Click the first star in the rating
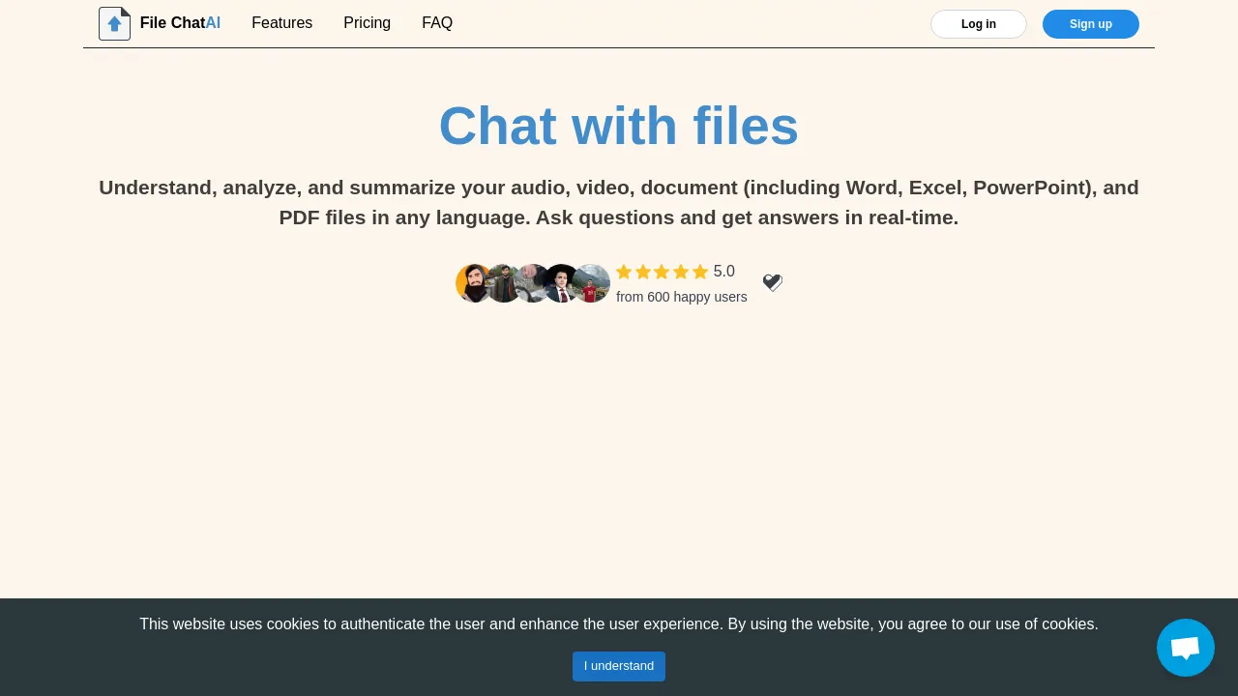 pyautogui.click(x=624, y=272)
